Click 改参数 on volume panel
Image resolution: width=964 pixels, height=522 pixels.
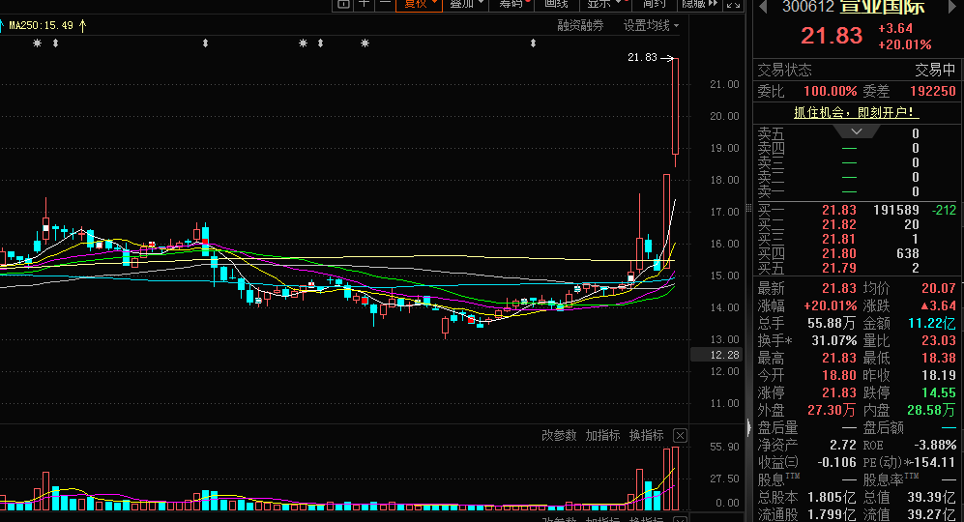pos(559,435)
